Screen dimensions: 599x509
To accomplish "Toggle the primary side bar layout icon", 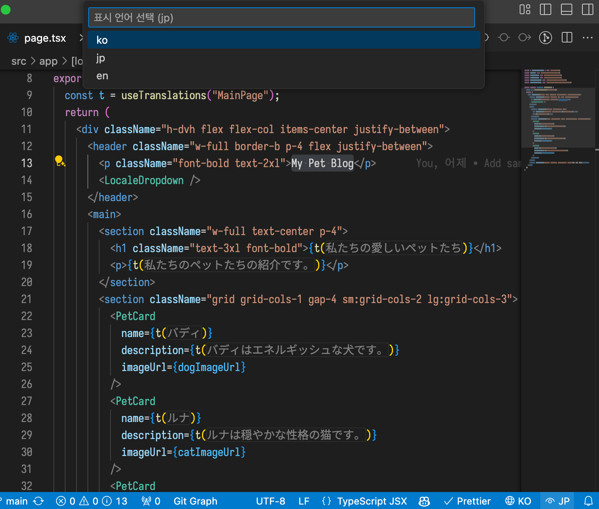I will pos(546,9).
